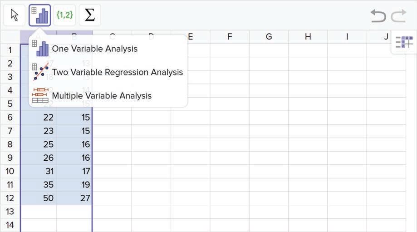This screenshot has width=417, height=232.
Task: Redo the last action
Action: (x=398, y=16)
